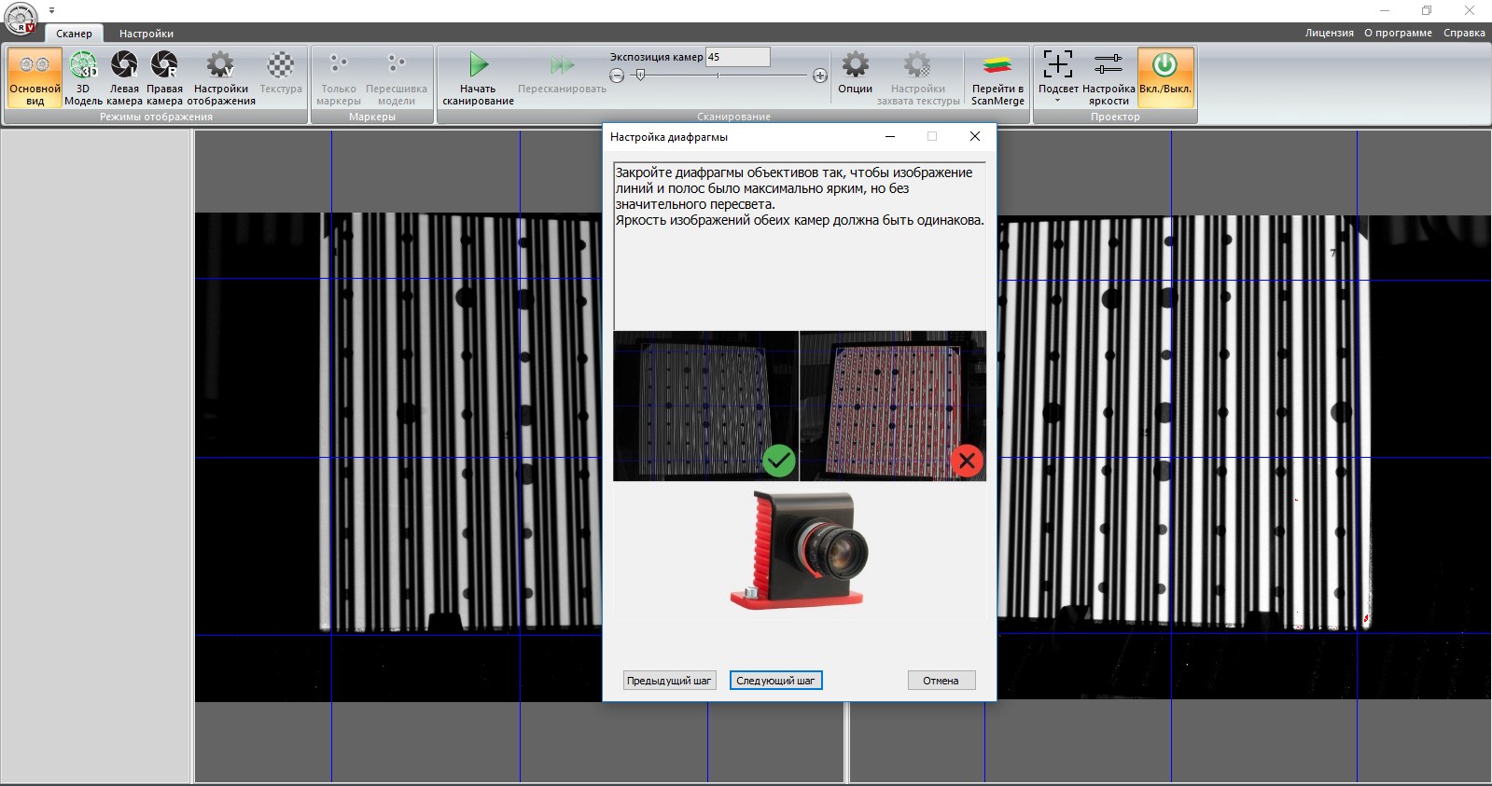Open the quick access toolbar dropdown arrow

coord(52,10)
